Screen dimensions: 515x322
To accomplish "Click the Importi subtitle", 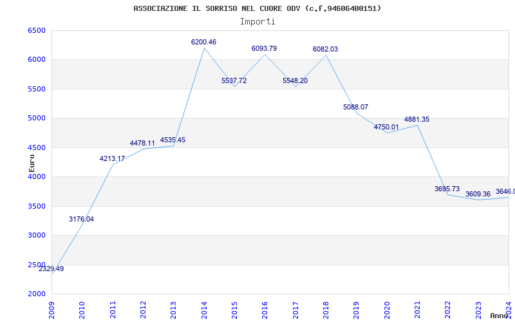I will (x=257, y=22).
